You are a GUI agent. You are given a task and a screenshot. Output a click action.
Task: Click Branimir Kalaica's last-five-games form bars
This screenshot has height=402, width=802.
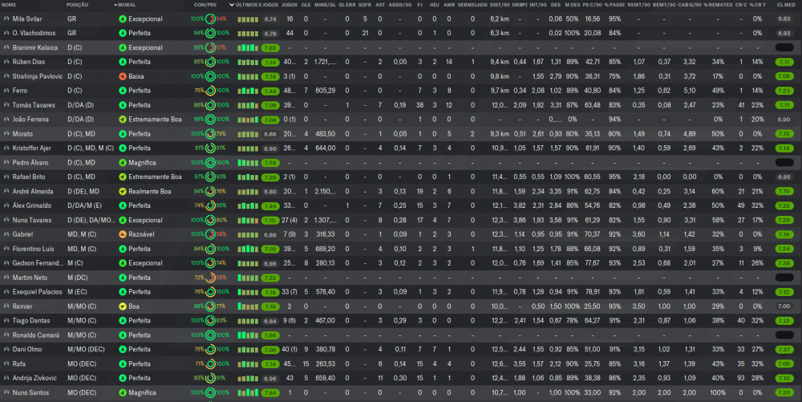pos(248,47)
